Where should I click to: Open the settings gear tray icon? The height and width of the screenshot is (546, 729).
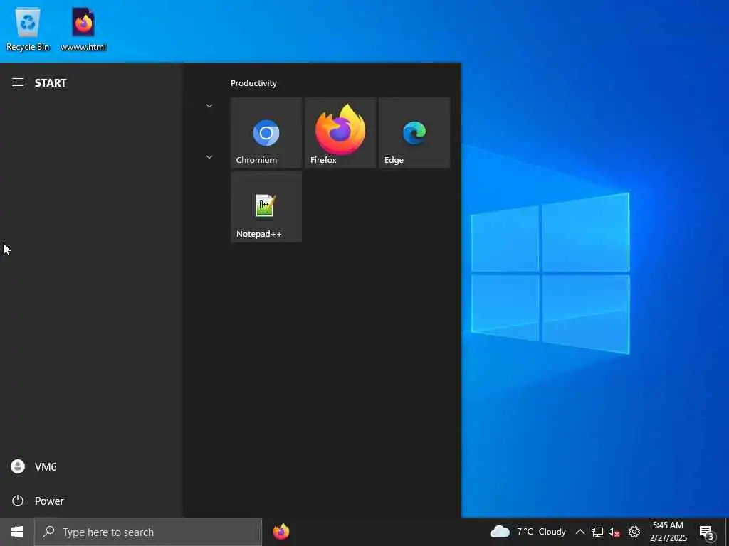point(634,532)
